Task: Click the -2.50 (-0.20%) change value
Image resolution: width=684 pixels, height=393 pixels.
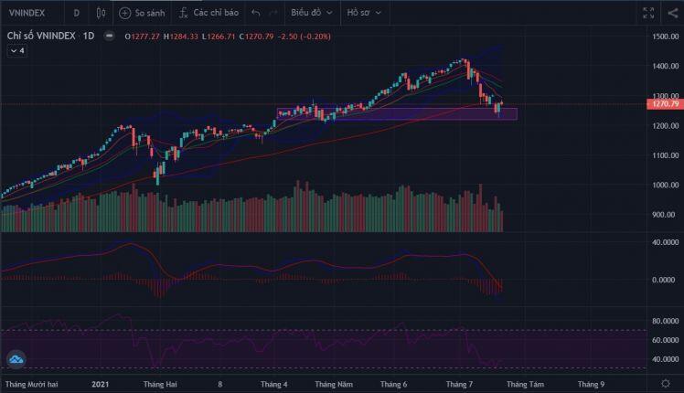Action: coord(304,37)
